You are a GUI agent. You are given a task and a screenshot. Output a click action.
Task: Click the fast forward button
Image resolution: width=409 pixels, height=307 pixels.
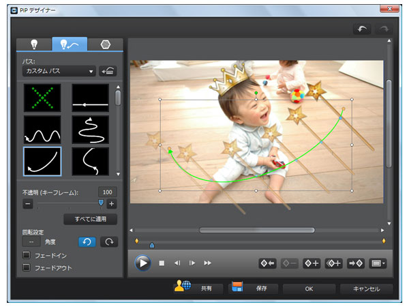(208, 263)
